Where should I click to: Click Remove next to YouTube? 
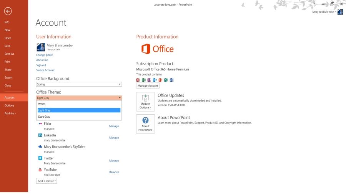[x=114, y=172]
